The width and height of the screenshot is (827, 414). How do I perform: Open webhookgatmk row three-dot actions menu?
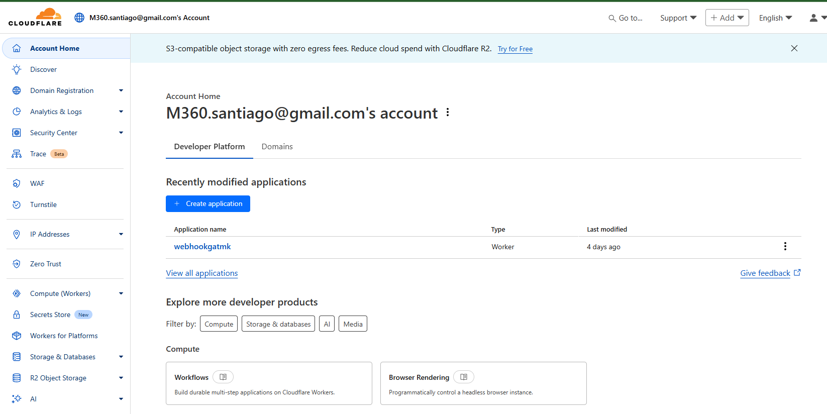[785, 246]
